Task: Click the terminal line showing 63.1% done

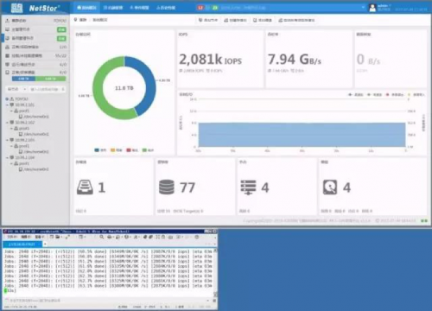Action: (108, 286)
